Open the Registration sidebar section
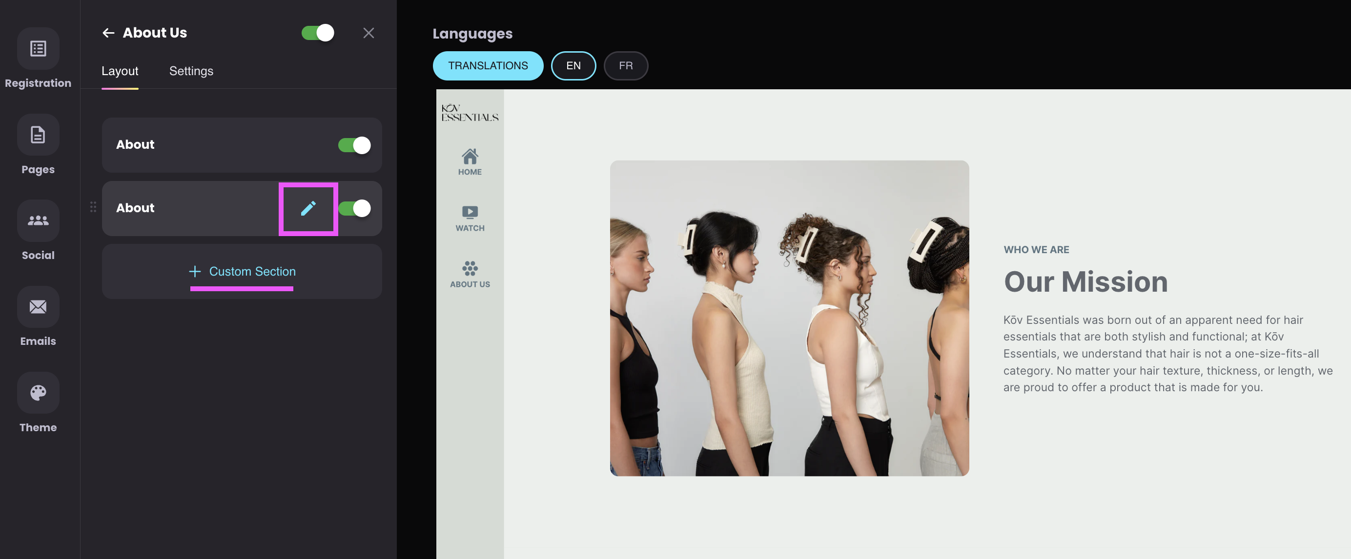The height and width of the screenshot is (559, 1351). pos(38,58)
